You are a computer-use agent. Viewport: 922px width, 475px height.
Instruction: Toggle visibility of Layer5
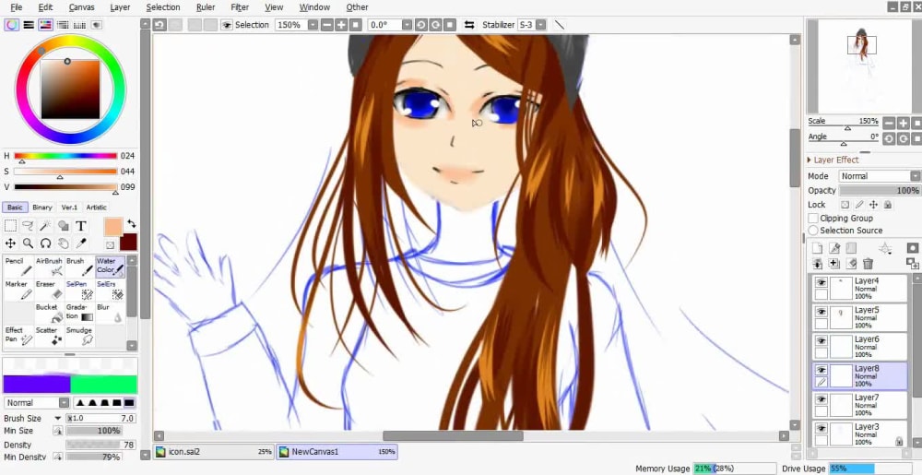(x=821, y=312)
